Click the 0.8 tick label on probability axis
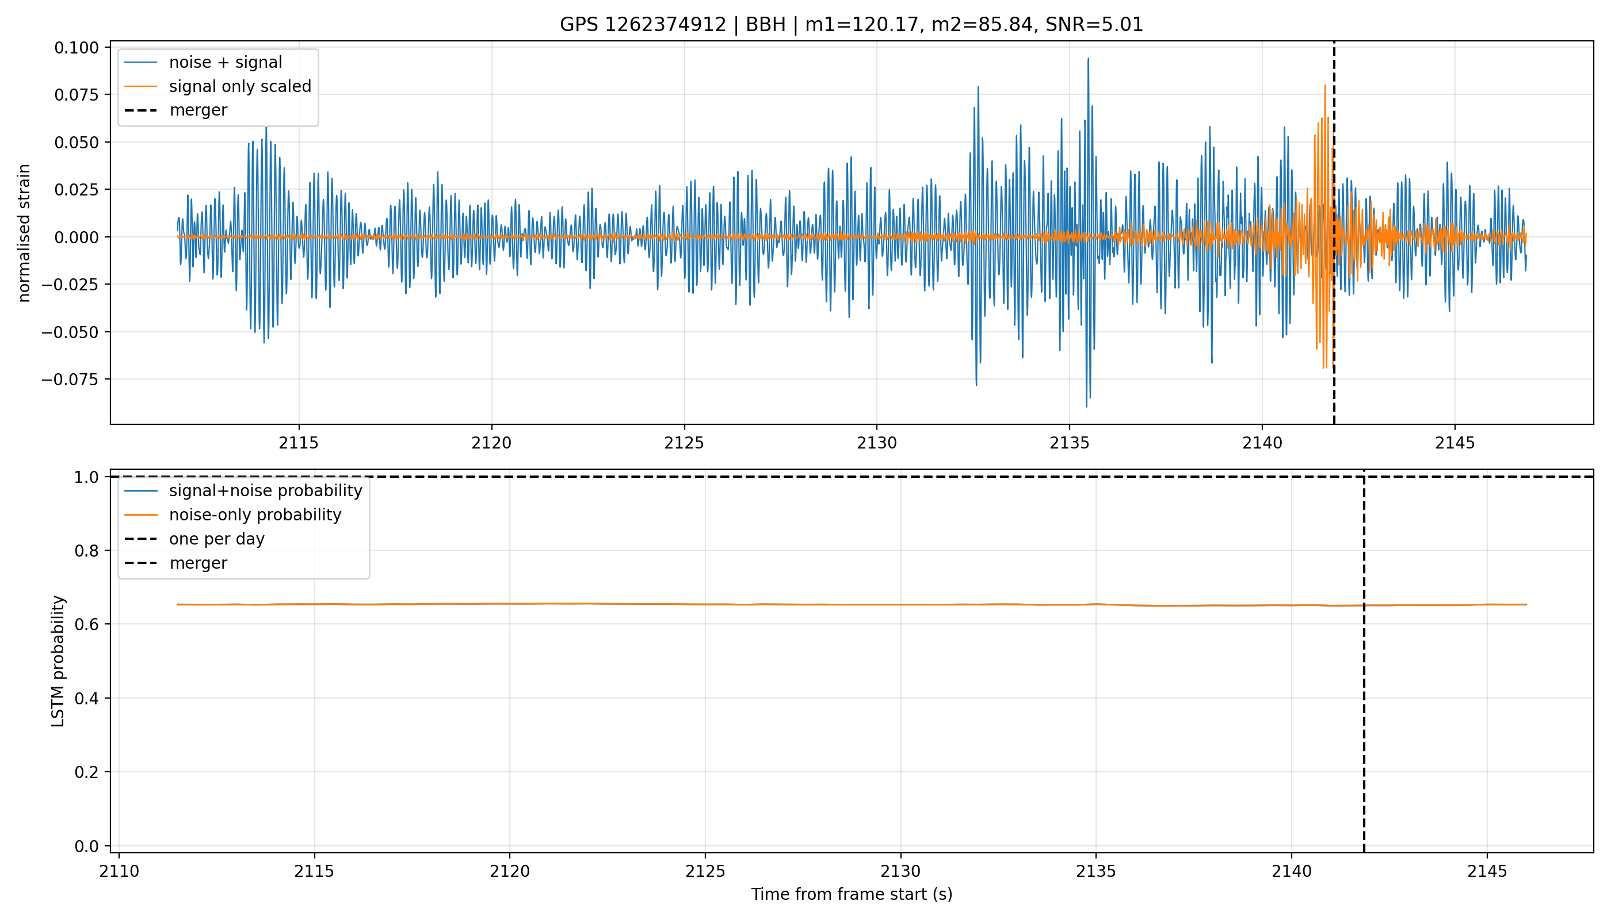 coord(87,550)
